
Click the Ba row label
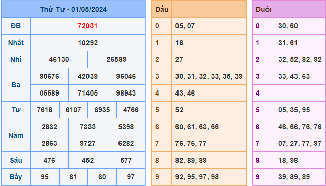tap(16, 85)
